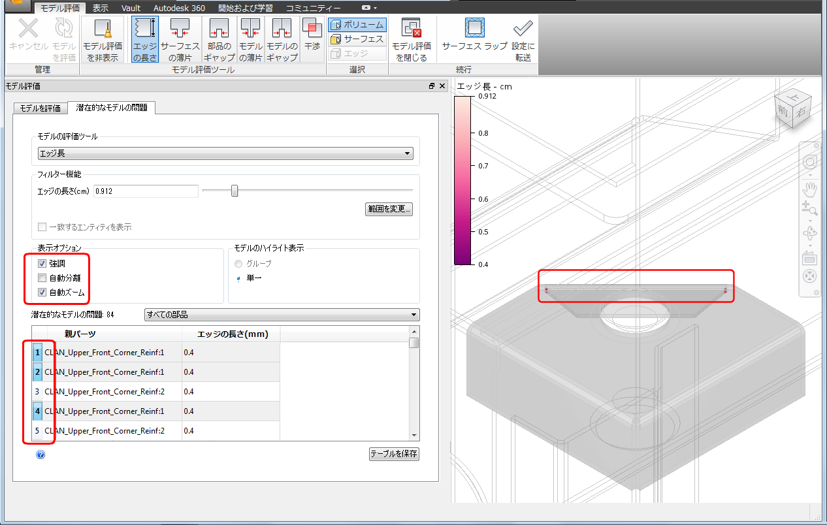Click the 前 face of the ViewCube
This screenshot has height=525, width=827.
pos(782,112)
